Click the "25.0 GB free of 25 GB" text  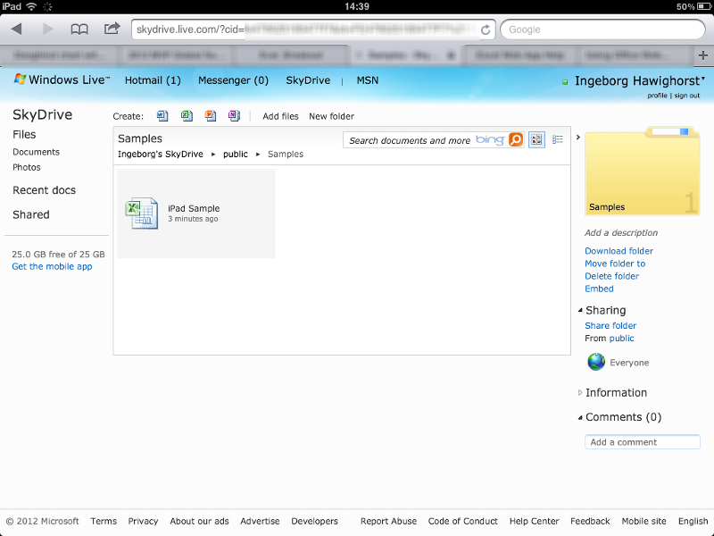pos(58,255)
